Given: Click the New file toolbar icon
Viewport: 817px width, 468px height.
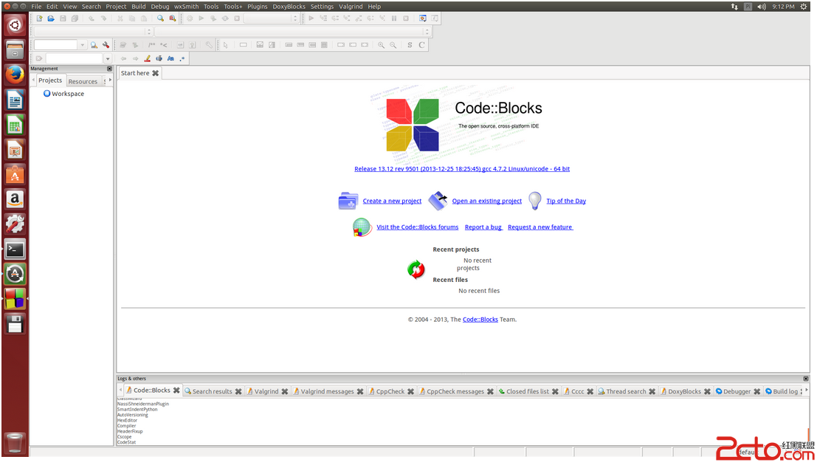Looking at the screenshot, I should [x=39, y=18].
